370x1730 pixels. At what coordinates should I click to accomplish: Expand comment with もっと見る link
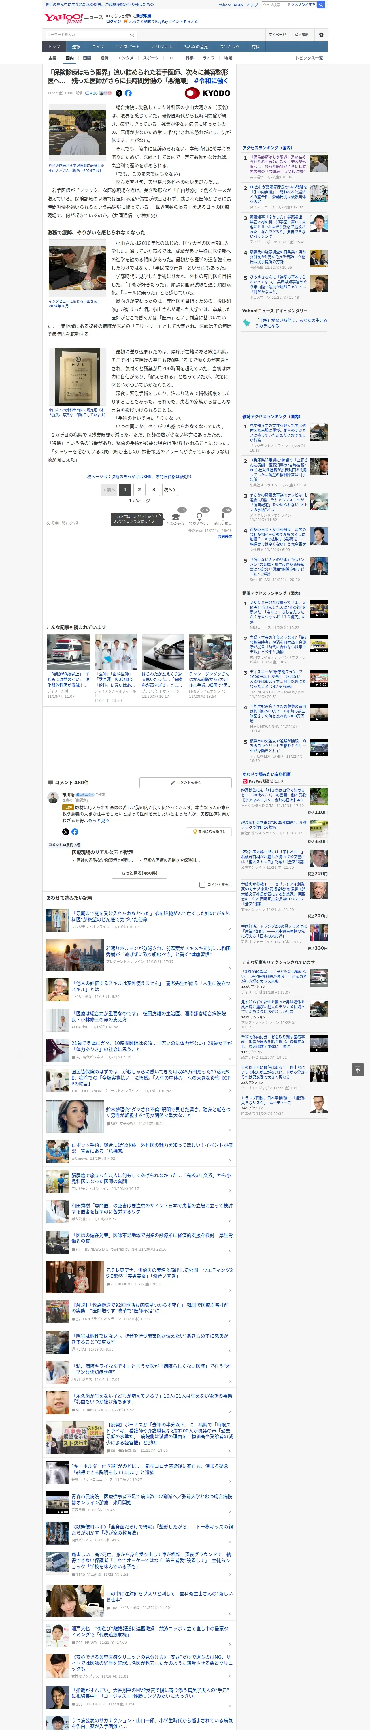point(99,820)
